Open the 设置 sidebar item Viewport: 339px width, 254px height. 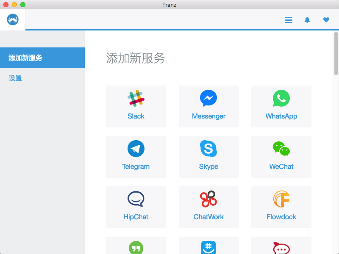15,78
